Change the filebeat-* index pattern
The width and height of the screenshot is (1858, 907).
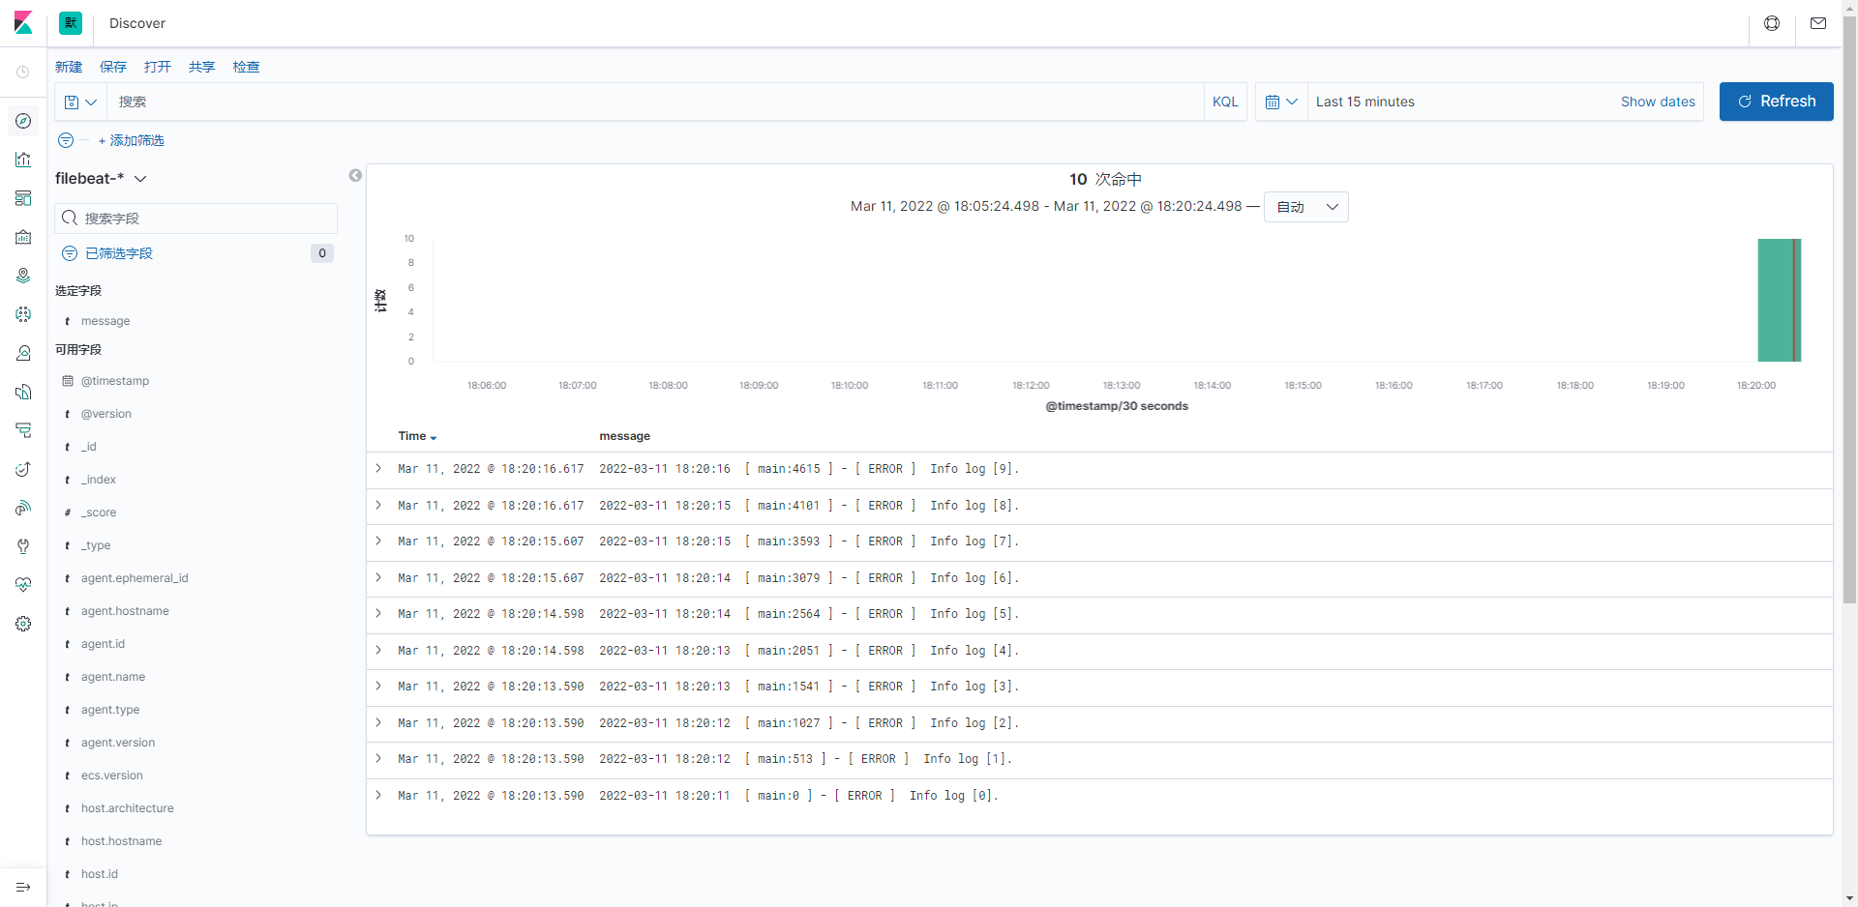click(x=101, y=178)
